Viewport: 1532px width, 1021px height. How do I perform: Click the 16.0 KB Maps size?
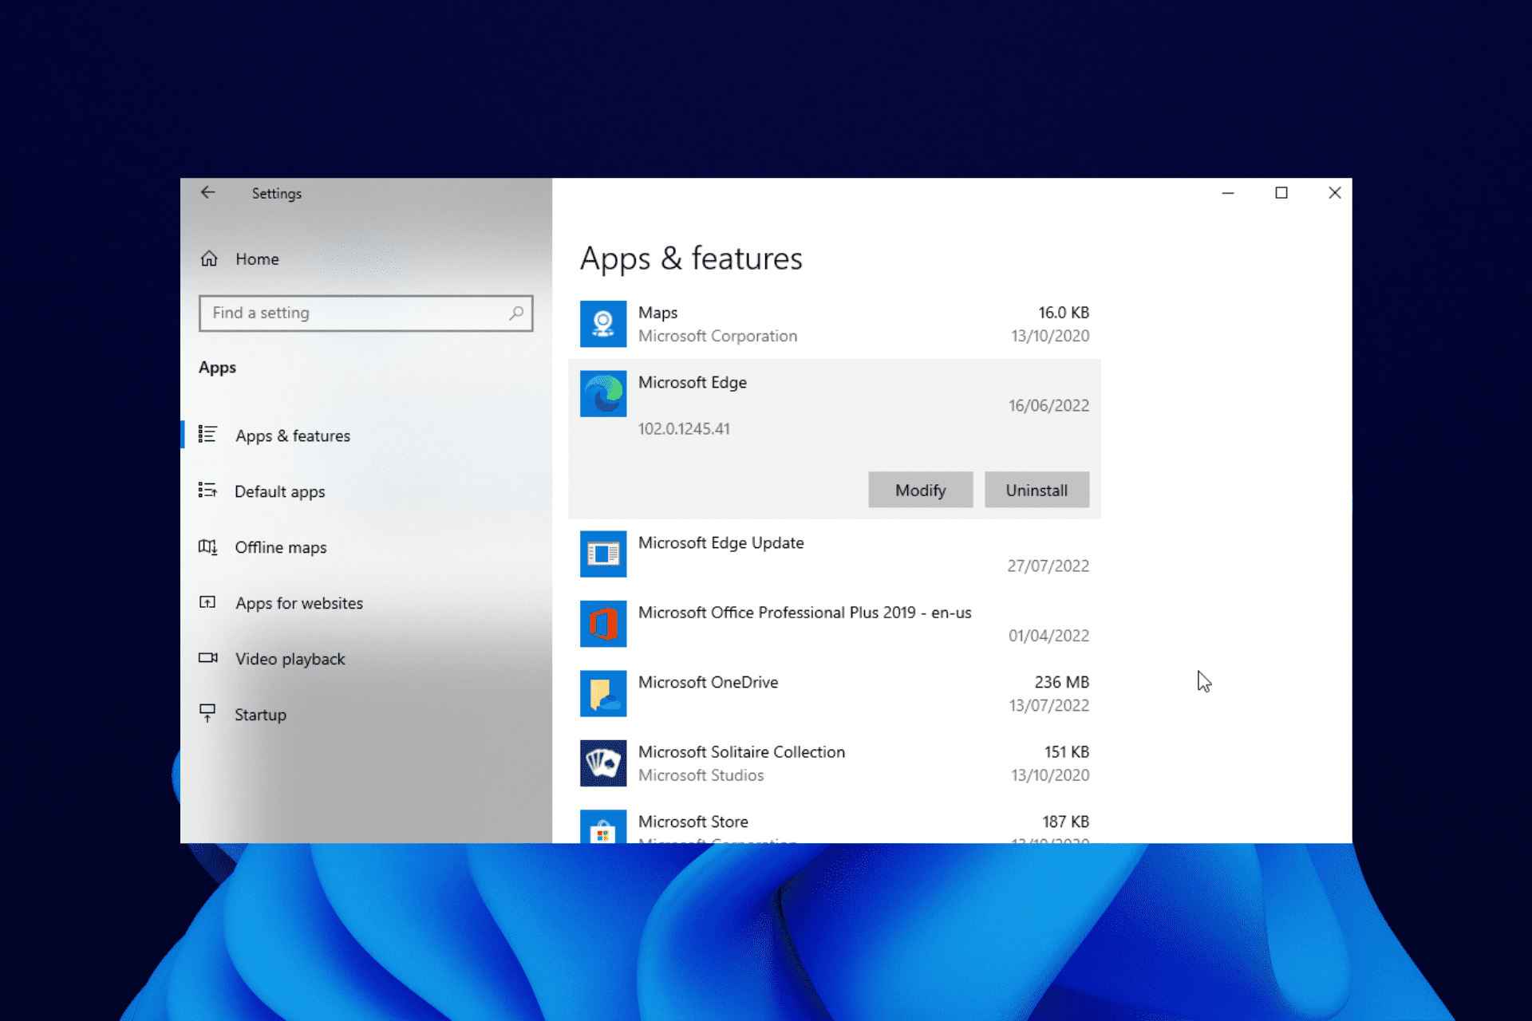[1064, 313]
